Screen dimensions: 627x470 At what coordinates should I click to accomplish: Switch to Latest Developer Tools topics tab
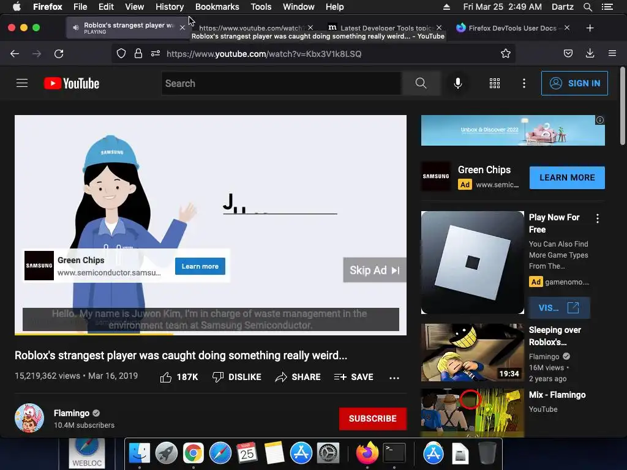pos(385,28)
